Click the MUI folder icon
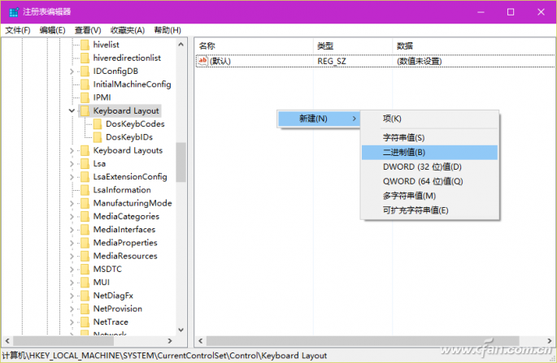 [85, 283]
